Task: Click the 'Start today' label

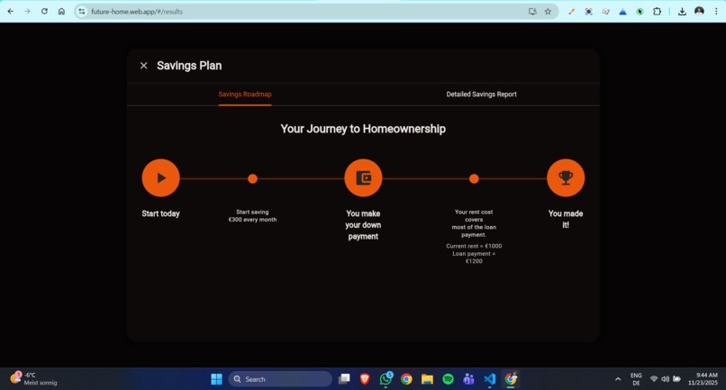Action: coord(160,213)
